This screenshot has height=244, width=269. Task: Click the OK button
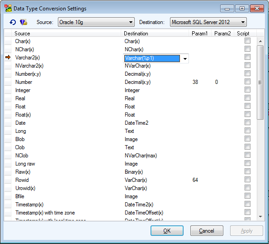(167, 230)
